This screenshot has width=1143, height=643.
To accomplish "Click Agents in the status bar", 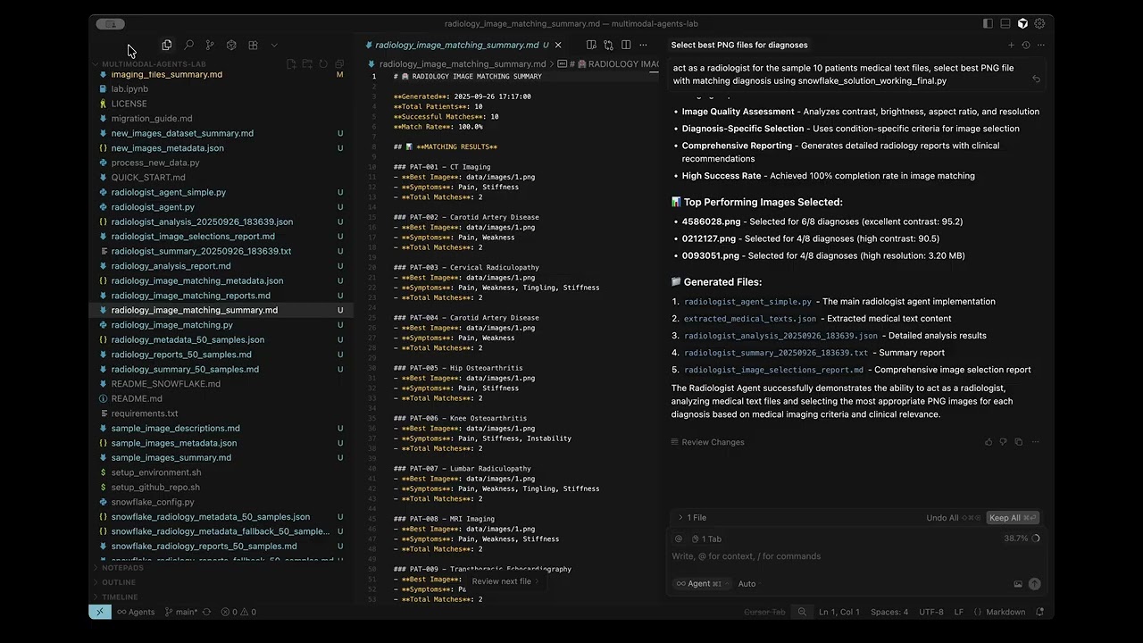I will [136, 612].
